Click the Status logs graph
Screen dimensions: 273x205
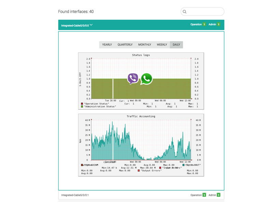[x=141, y=81]
